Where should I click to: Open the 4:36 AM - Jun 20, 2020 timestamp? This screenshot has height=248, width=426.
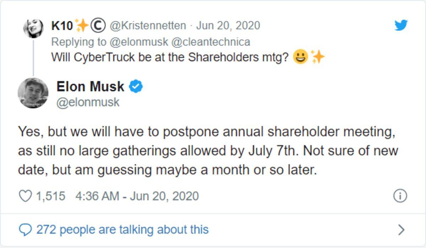pos(137,196)
